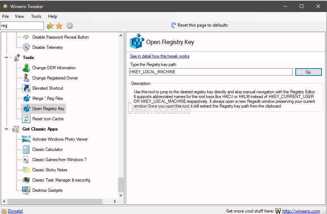
Task: Select 'Desktop Gadgets' text in the tree
Action: point(47,190)
